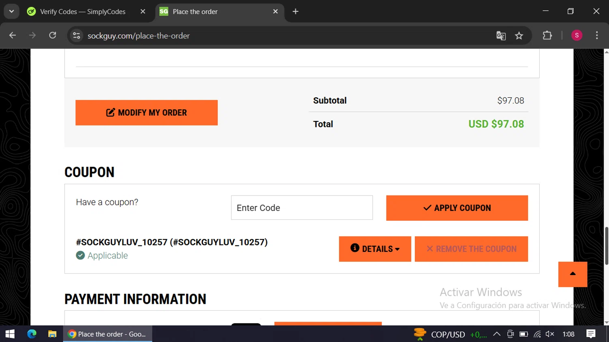Jump back to top with arrow button
This screenshot has height=342, width=609.
coord(572,274)
